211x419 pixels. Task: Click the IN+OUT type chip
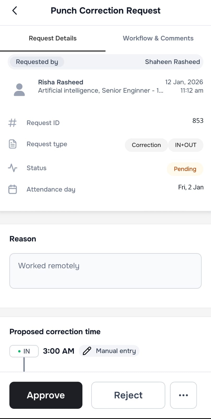click(x=186, y=145)
